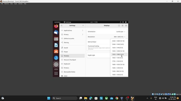Click ENG IN language indicator in the tray
This screenshot has height=101, width=181.
[x=156, y=98]
